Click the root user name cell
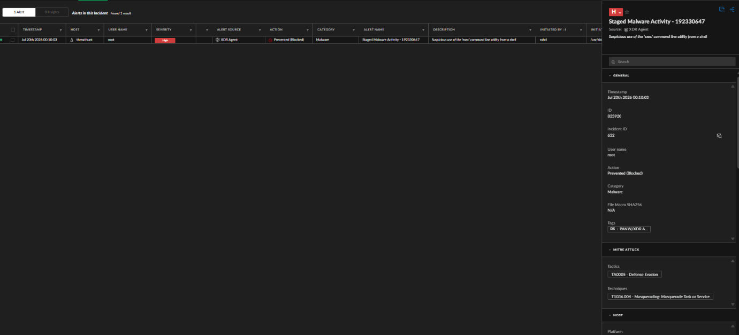 click(x=111, y=40)
